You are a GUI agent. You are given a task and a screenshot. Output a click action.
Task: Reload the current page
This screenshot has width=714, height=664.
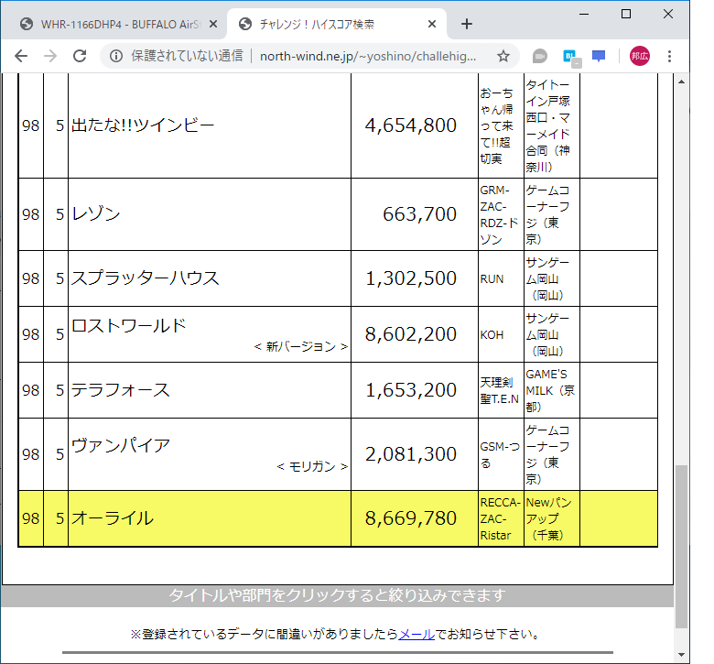[x=81, y=56]
